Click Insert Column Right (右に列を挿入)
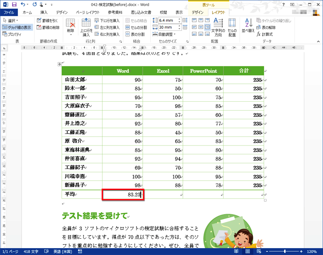 (x=107, y=34)
